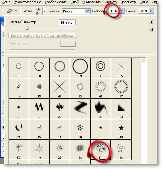Image resolution: width=162 pixels, height=169 pixels.
Task: Open the Изображение menu
Action: pyautogui.click(x=56, y=2)
